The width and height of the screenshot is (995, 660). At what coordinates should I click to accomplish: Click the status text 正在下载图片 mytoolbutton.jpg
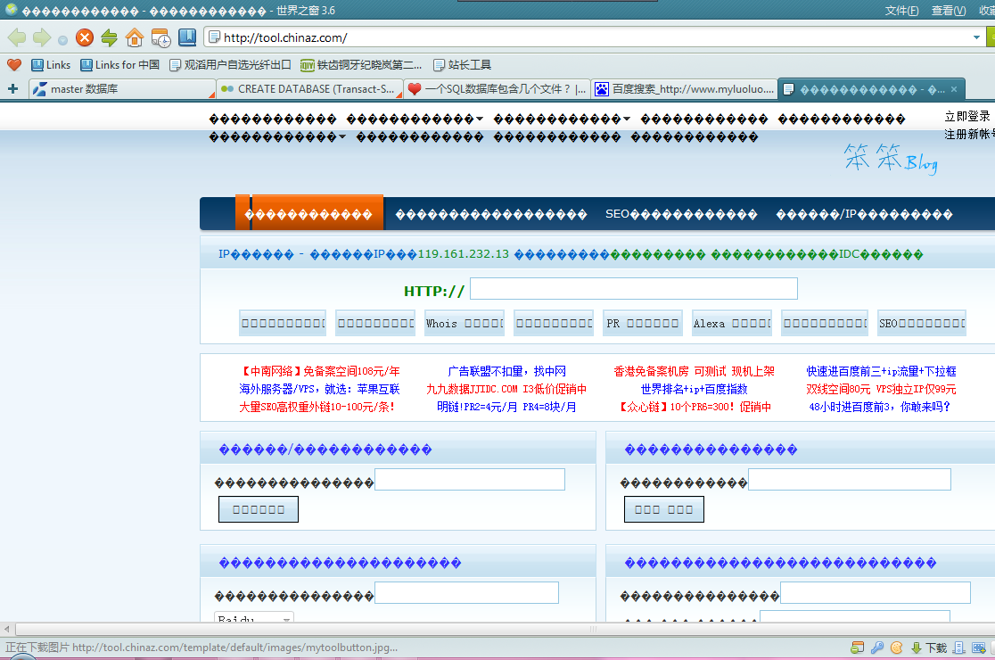tap(201, 648)
